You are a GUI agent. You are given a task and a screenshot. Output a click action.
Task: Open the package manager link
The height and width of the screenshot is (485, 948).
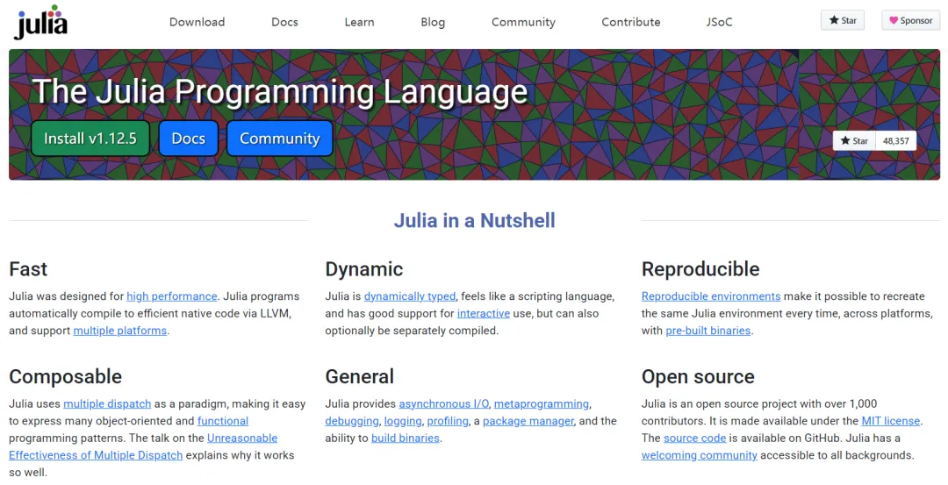(528, 421)
